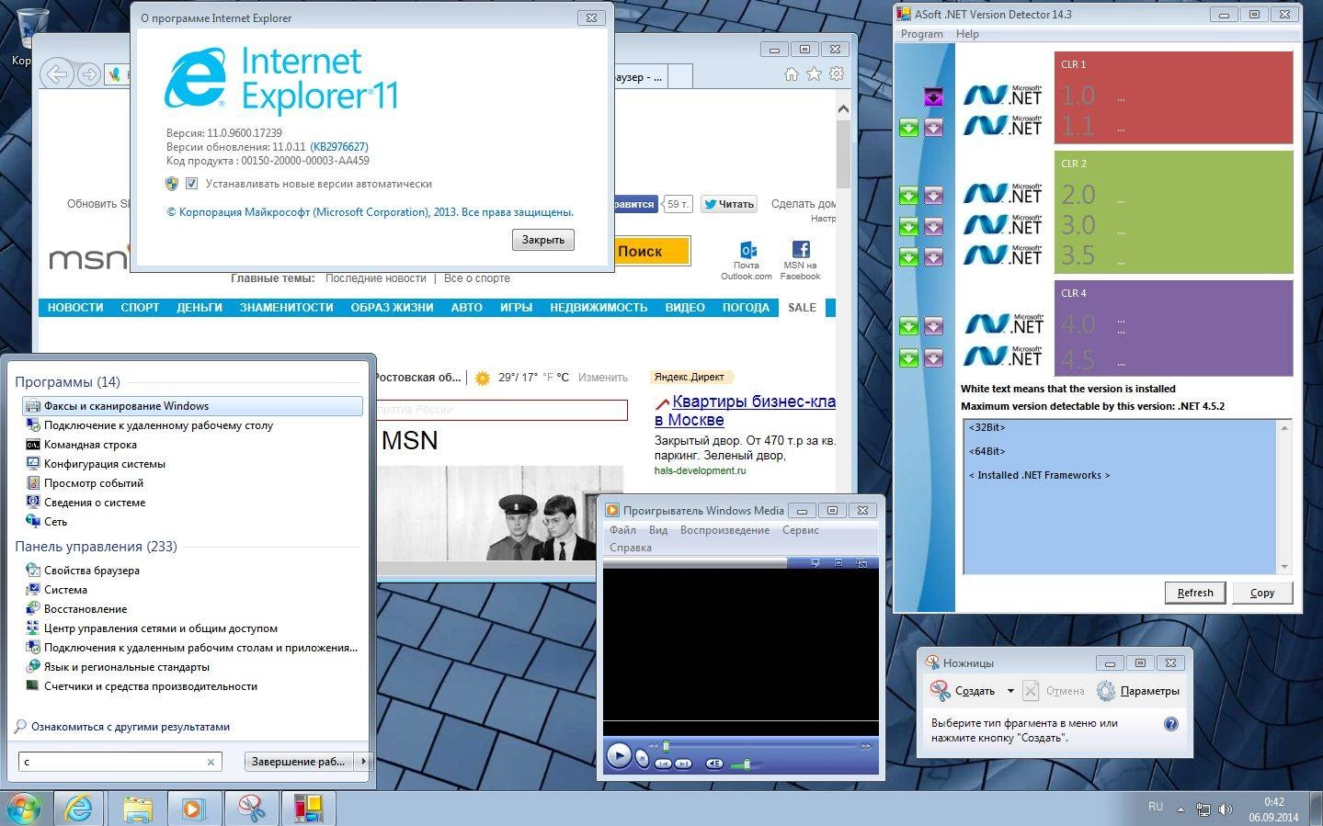Open Командная строка from Start search results
The width and height of the screenshot is (1323, 826).
(90, 445)
